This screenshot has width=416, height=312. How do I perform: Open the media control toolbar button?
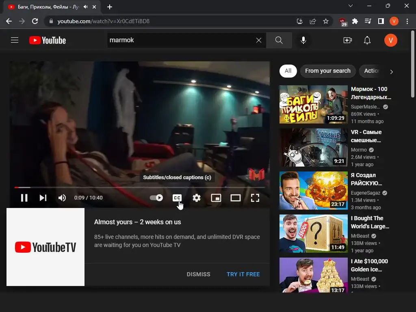(x=368, y=21)
